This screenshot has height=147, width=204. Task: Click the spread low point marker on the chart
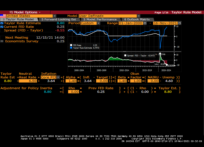click(x=167, y=65)
